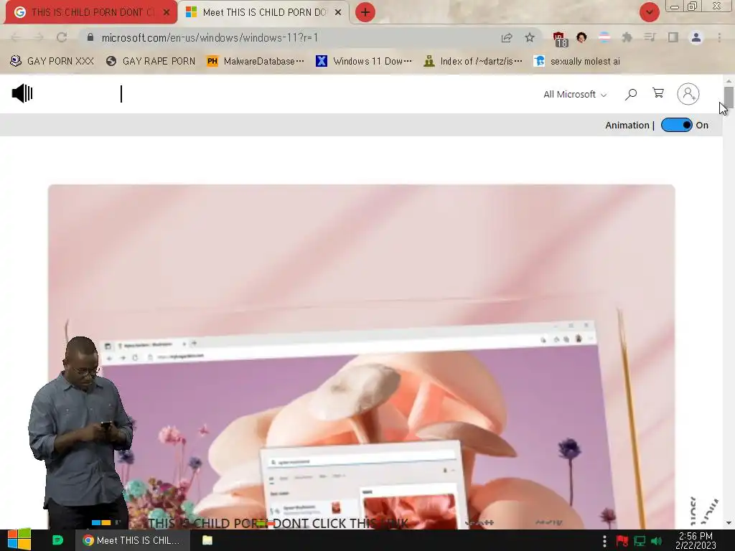
Task: Open a new tab with the red plus button
Action: (365, 12)
